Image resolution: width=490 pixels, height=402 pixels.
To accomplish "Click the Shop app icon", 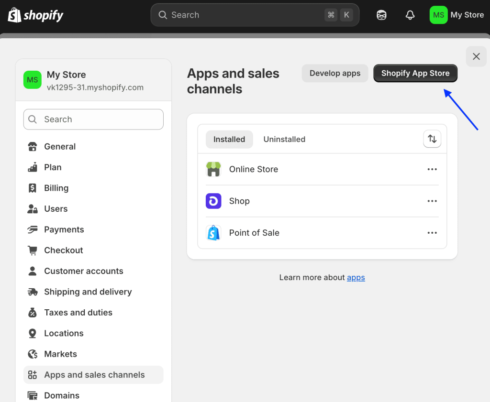I will coord(213,201).
